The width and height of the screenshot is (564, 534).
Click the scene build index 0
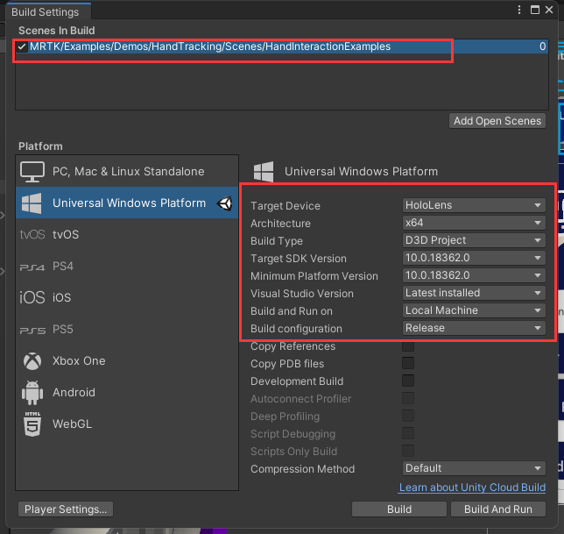[x=542, y=46]
